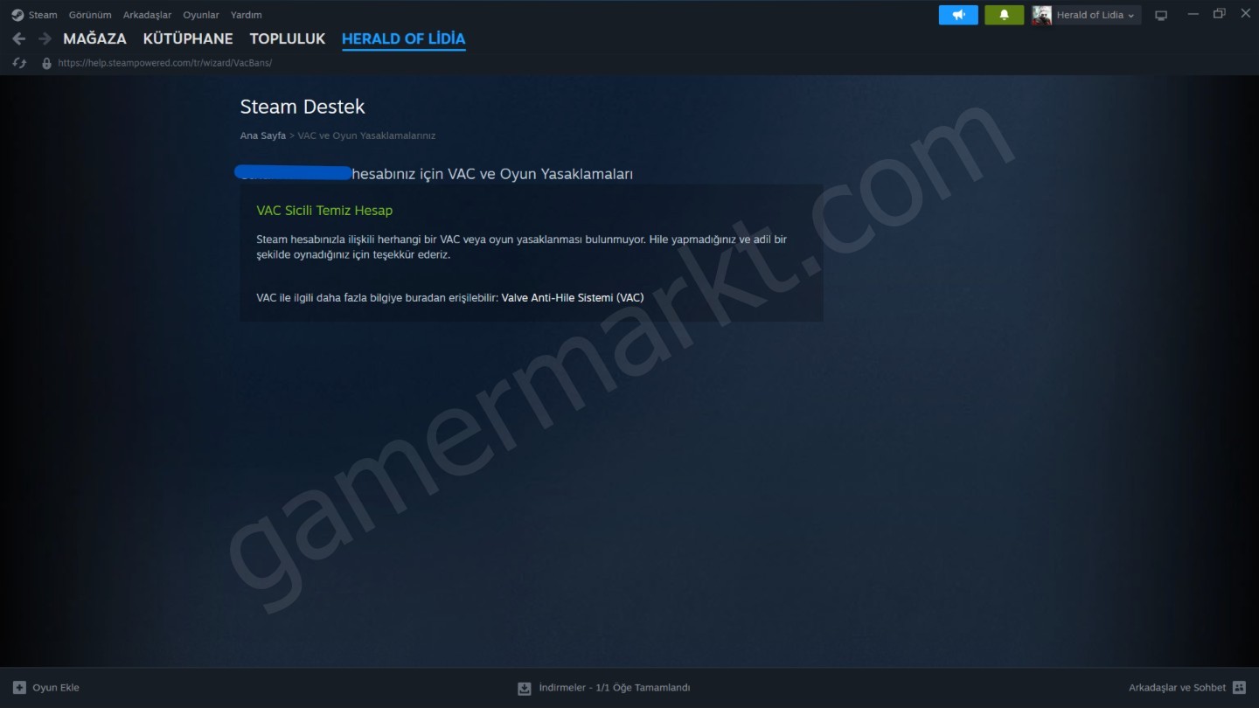The image size is (1259, 708).
Task: Open İndirmeler - 1/1 Öğe Tamamlandı status
Action: tap(615, 688)
